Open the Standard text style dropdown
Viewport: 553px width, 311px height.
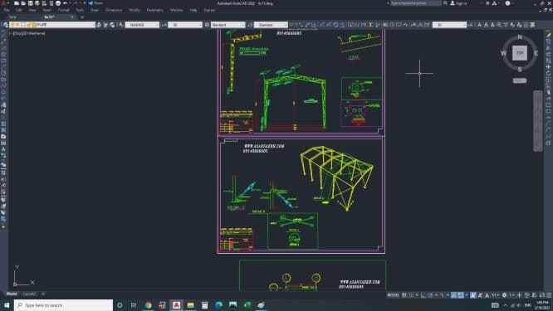tap(228, 25)
